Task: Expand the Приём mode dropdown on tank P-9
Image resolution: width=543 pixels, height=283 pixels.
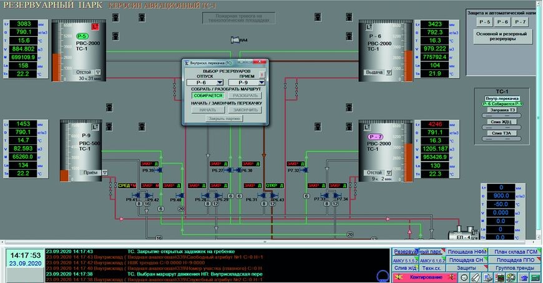Action: 105,172
